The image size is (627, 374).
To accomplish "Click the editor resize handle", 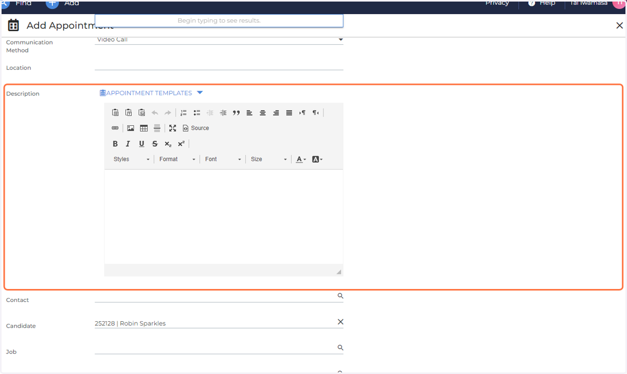I will tap(339, 272).
